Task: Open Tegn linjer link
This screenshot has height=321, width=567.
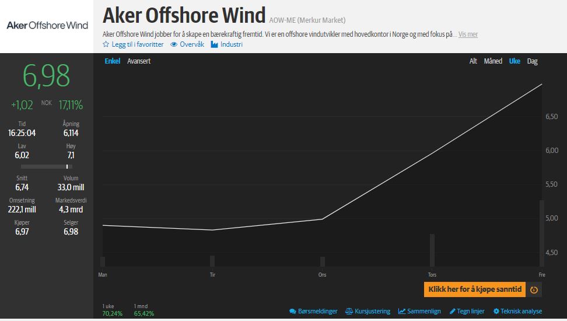Action: point(470,311)
